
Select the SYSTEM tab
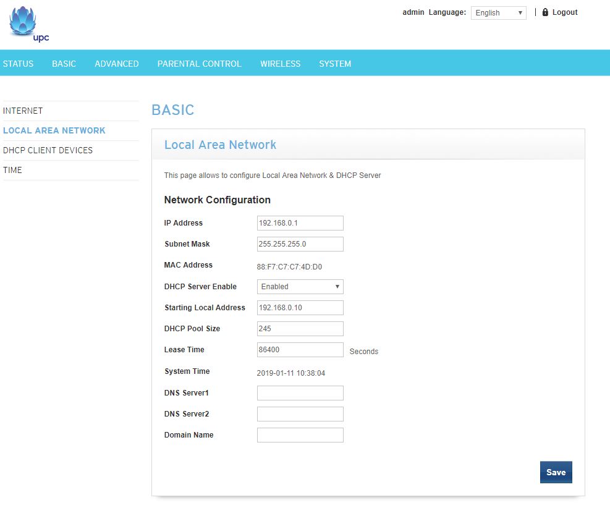(x=335, y=64)
